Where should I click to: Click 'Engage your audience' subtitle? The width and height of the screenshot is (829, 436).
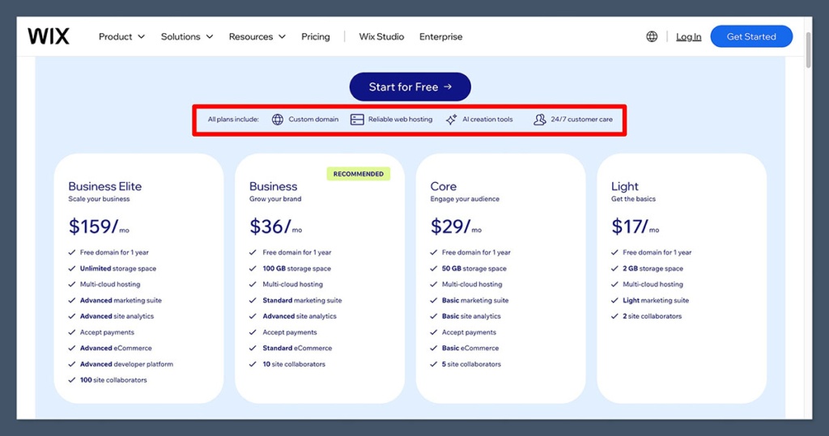[x=465, y=199]
